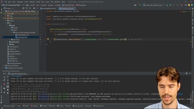Click the yellow intention light bulb in gutter
The width and height of the screenshot is (194, 109).
pos(48,39)
